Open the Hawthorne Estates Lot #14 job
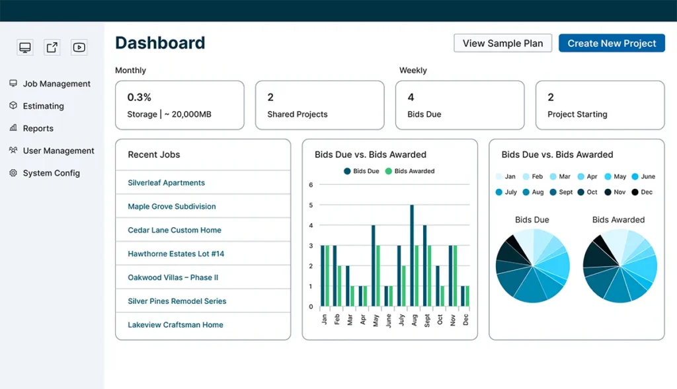The height and width of the screenshot is (389, 677). click(x=176, y=254)
